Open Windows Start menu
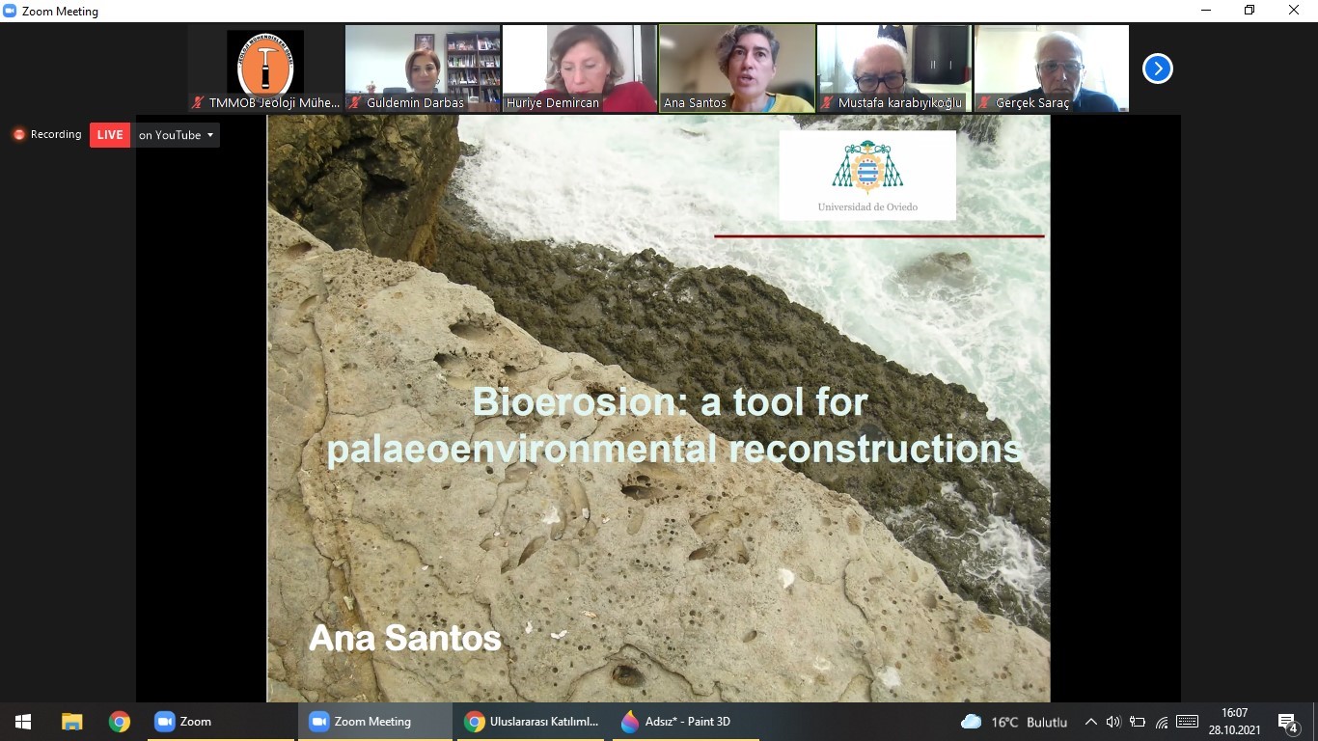The height and width of the screenshot is (741, 1318). click(23, 722)
